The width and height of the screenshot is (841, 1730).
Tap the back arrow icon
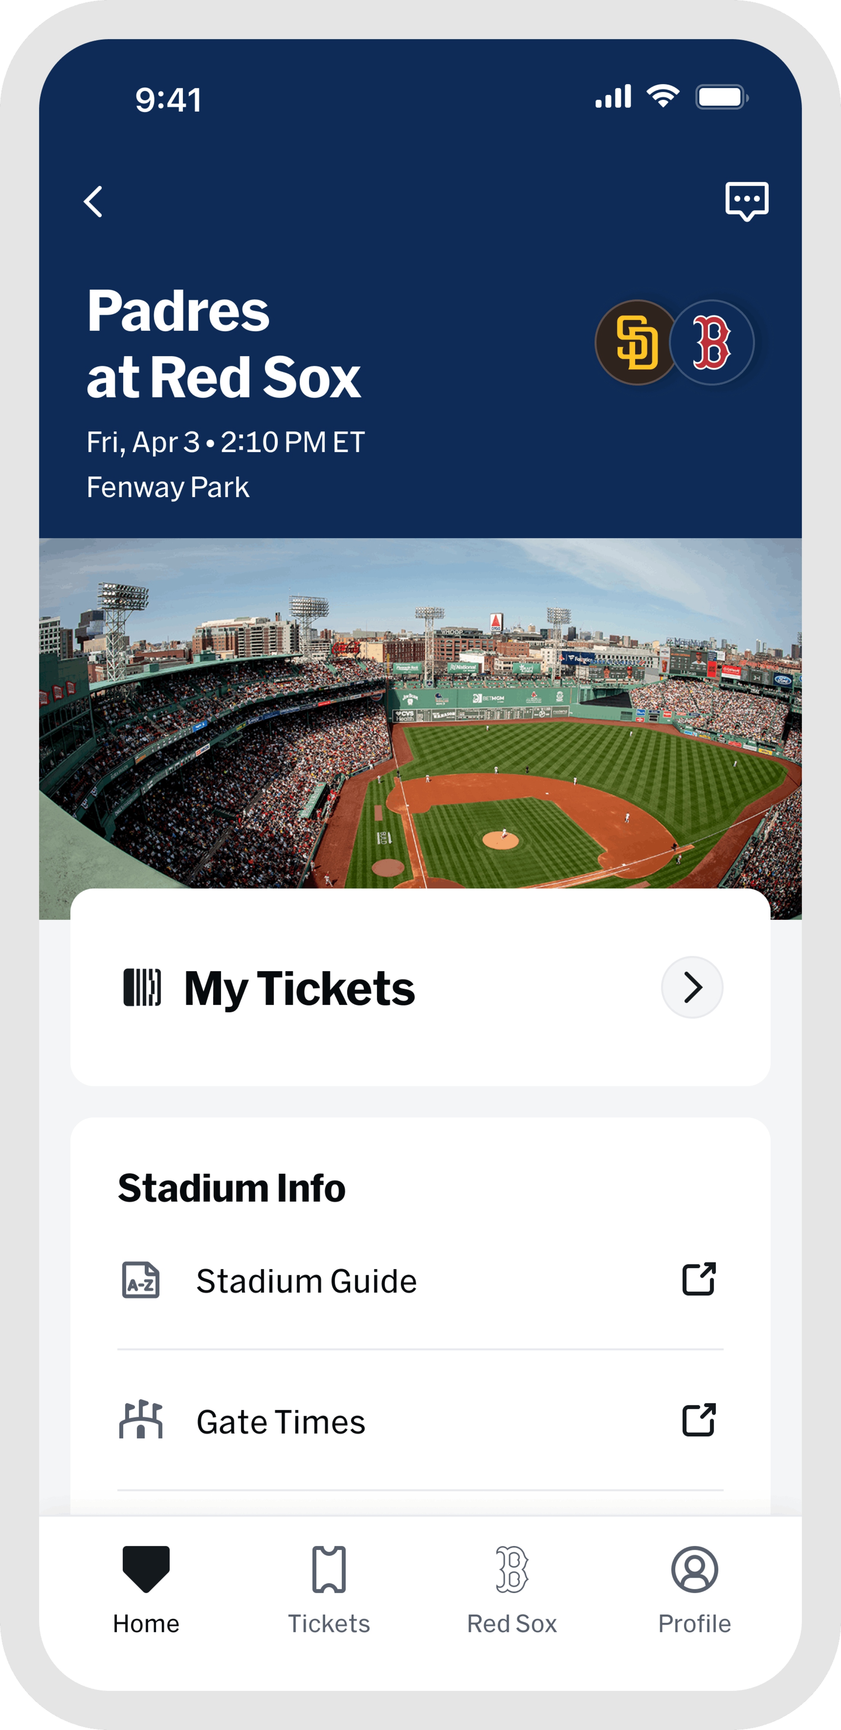point(93,202)
